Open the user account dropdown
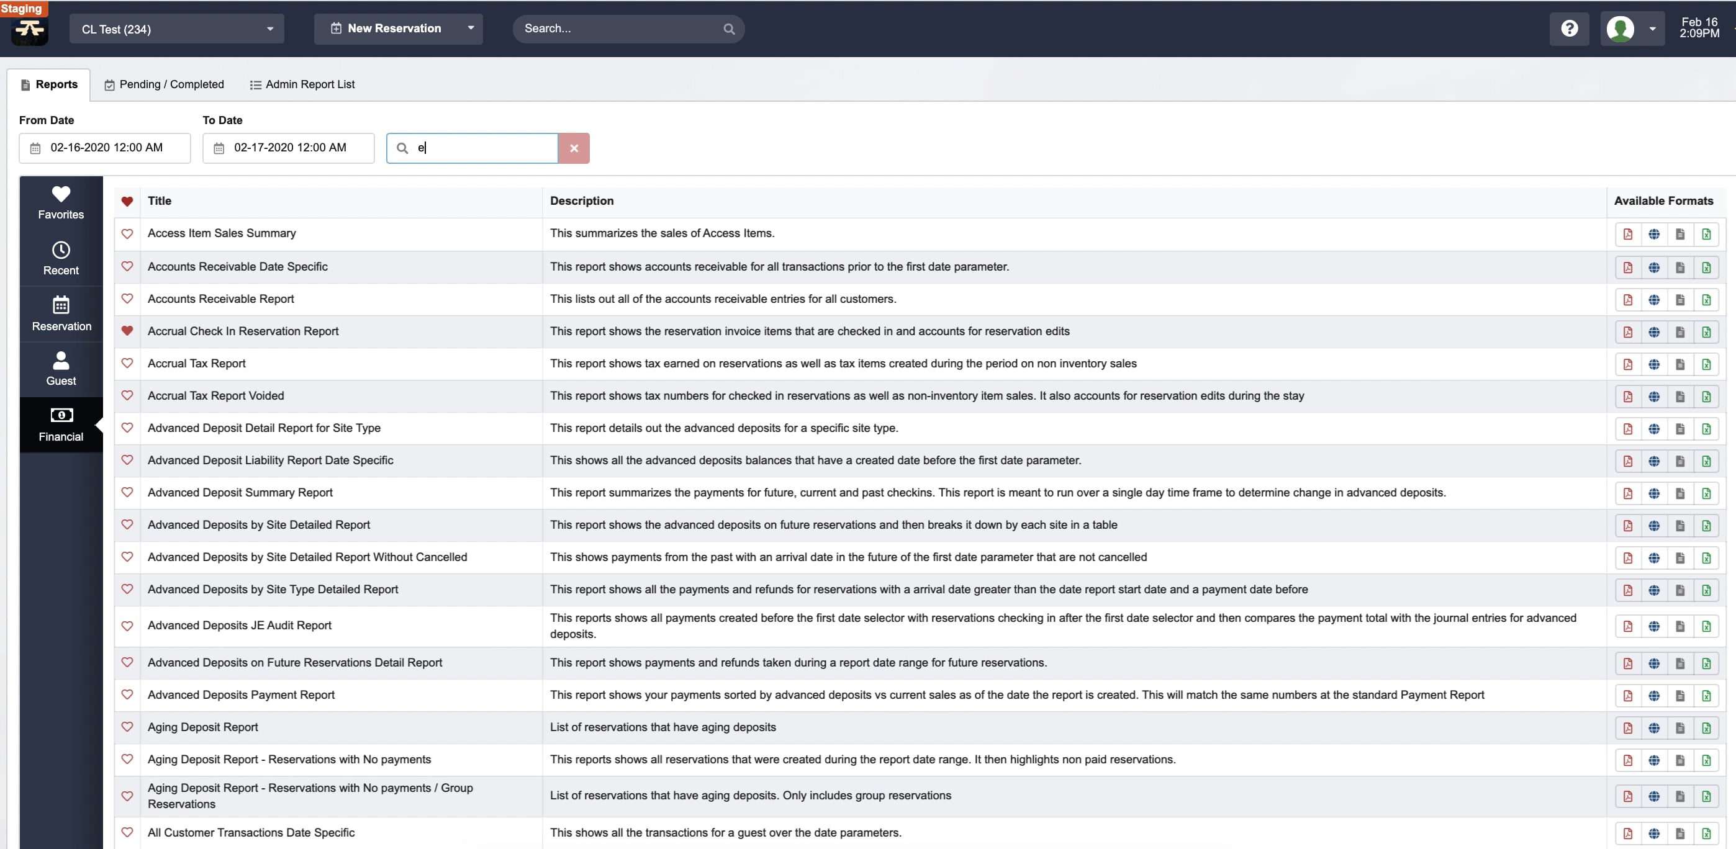The height and width of the screenshot is (849, 1736). pyautogui.click(x=1632, y=29)
